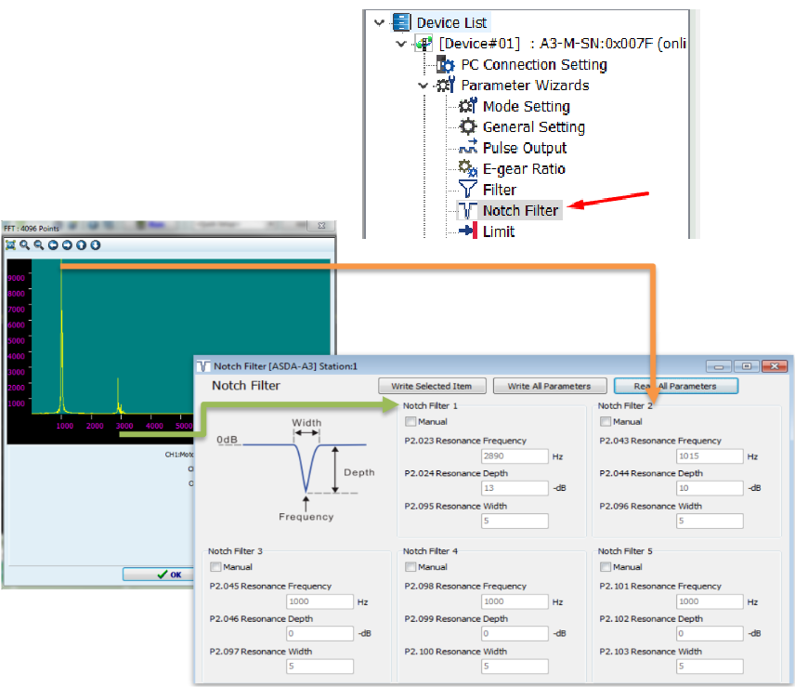Screen dimensions: 795x687
Task: Shift the FFT chart down with arrow icon
Action: (x=95, y=245)
